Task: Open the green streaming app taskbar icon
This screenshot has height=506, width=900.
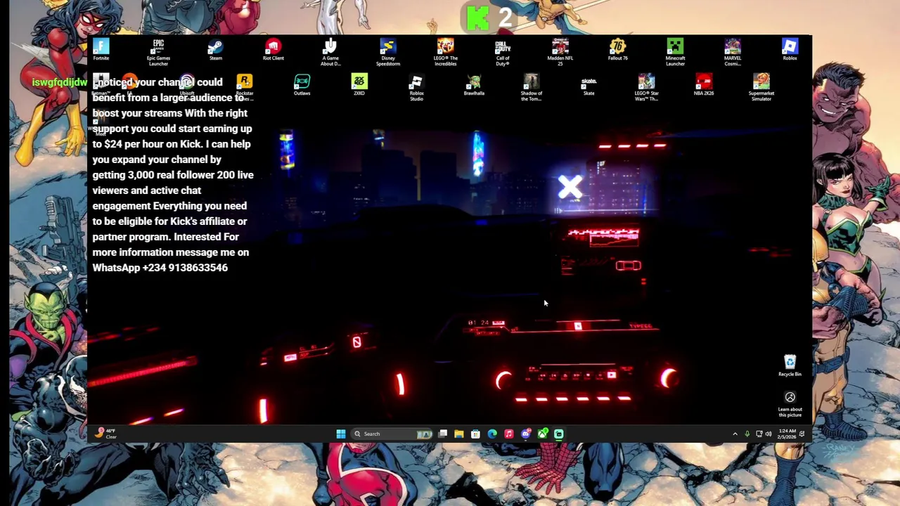Action: click(x=559, y=434)
